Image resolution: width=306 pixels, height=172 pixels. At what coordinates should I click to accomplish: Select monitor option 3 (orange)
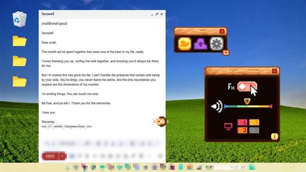[x=242, y=130]
